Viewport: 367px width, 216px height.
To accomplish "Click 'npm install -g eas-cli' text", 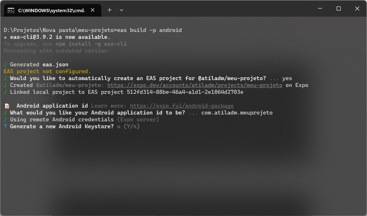I will tap(91, 44).
